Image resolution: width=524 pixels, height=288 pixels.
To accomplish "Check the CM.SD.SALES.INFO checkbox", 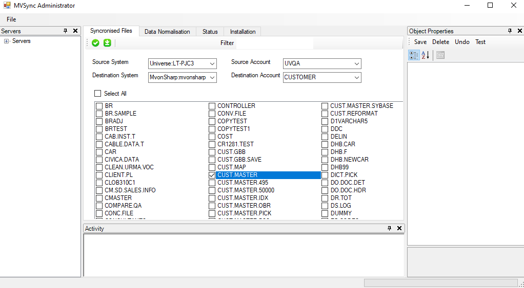I will point(99,190).
